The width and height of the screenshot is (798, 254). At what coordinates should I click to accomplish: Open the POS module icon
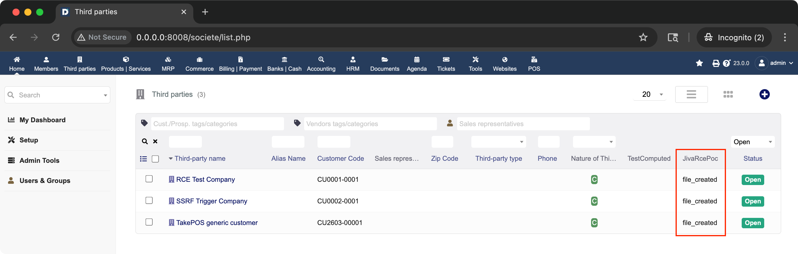click(x=534, y=60)
